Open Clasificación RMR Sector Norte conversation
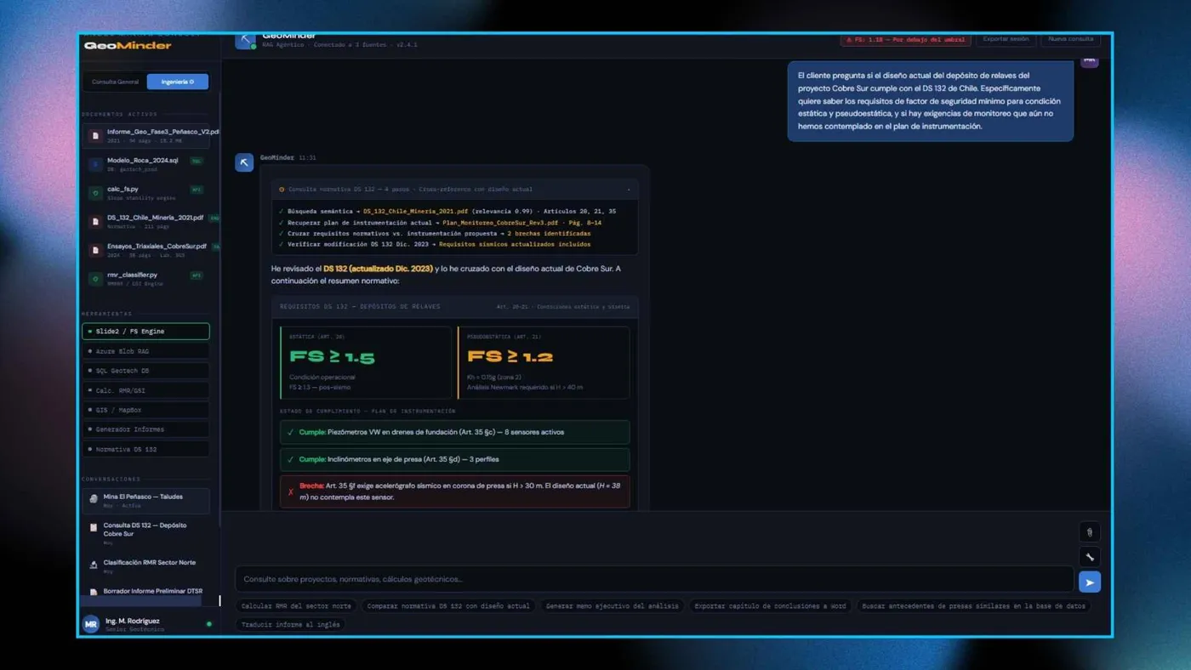 pyautogui.click(x=145, y=566)
